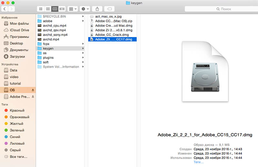Screen dimensions: 258x167
Task: Click the keygen folder title icon
Action: tap(128, 3)
